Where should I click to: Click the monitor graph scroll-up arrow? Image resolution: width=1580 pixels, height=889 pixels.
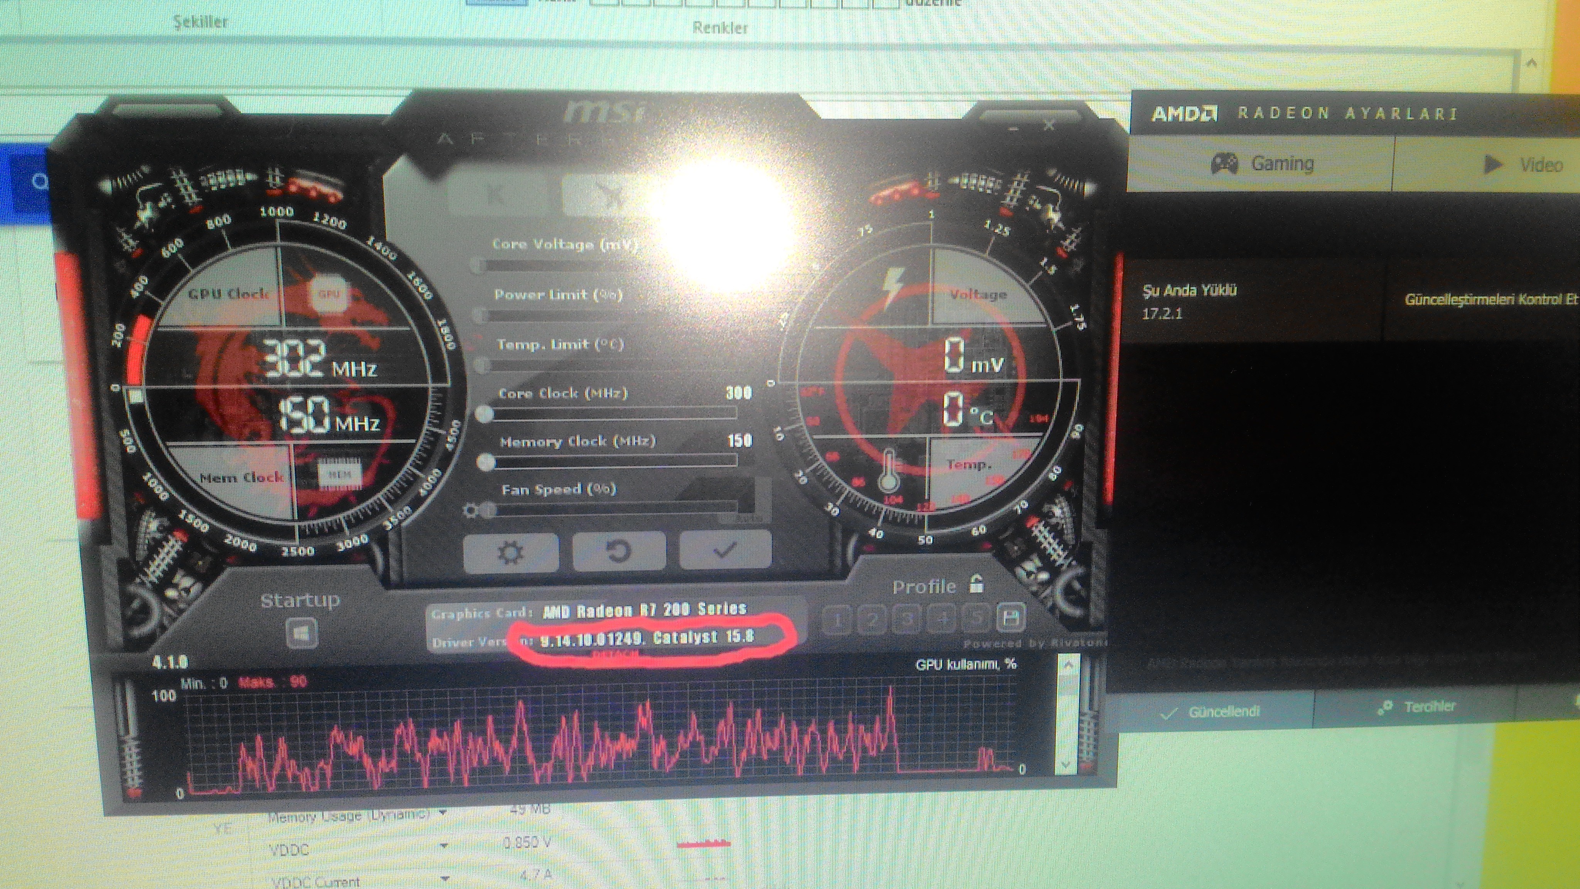[1068, 665]
